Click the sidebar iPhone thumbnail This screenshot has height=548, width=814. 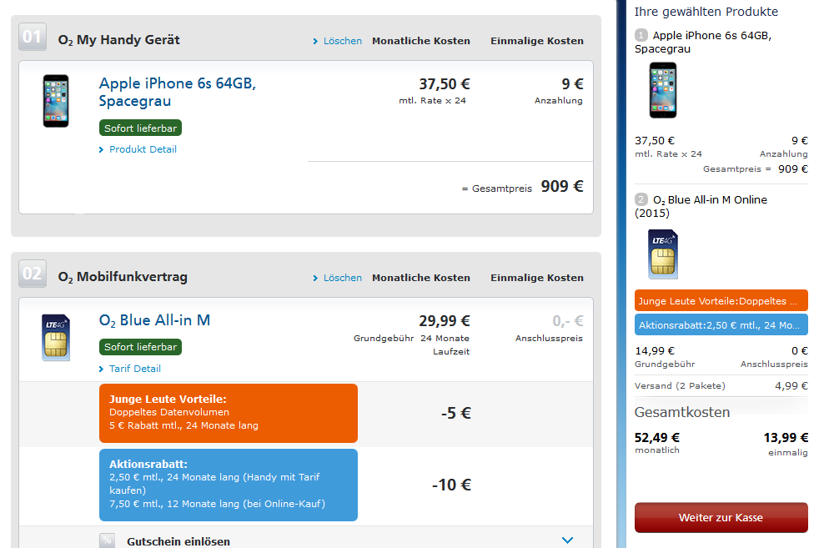(x=663, y=90)
